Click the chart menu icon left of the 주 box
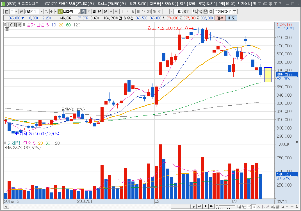The image size is (301, 211). point(6,12)
